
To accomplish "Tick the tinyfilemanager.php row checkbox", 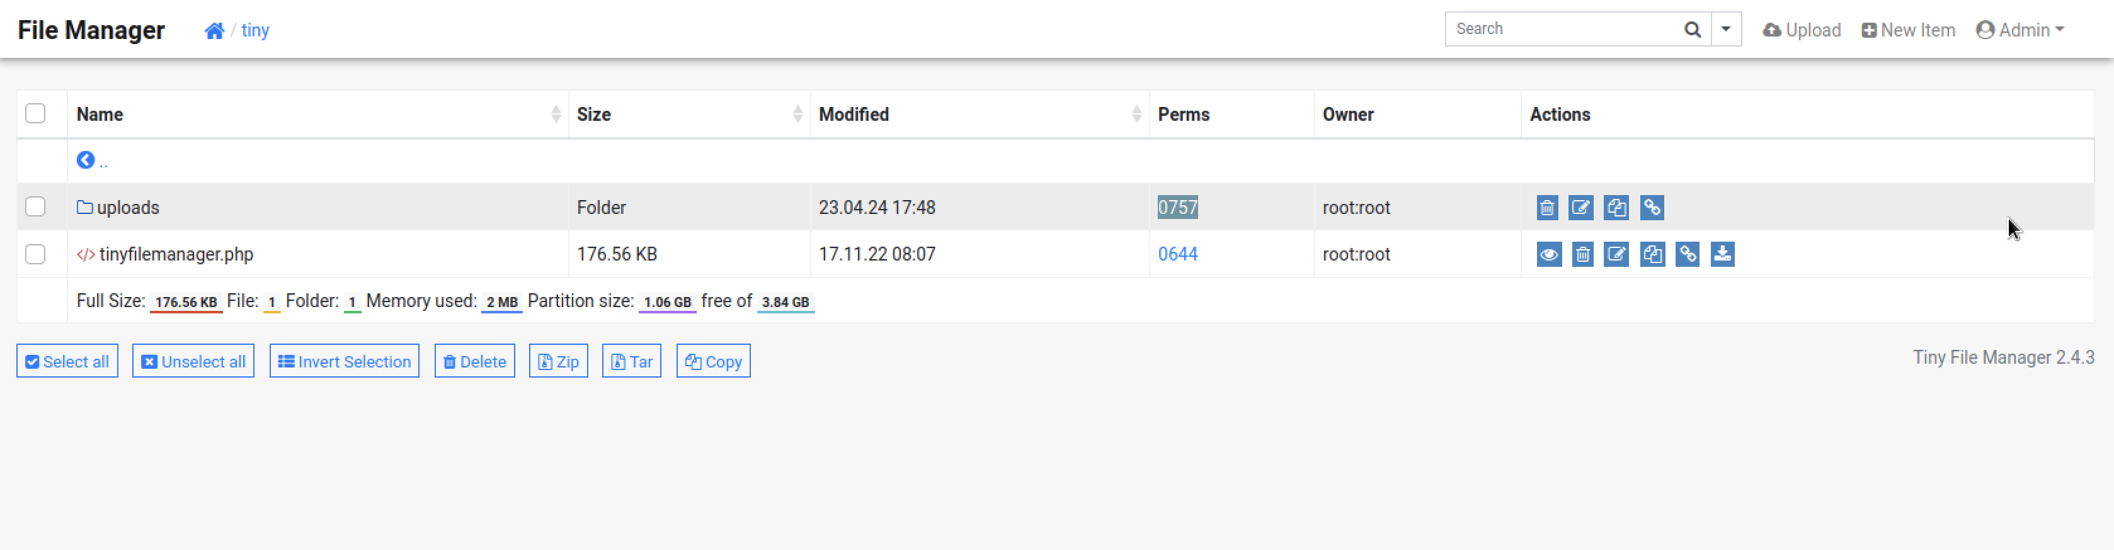I will [x=35, y=254].
